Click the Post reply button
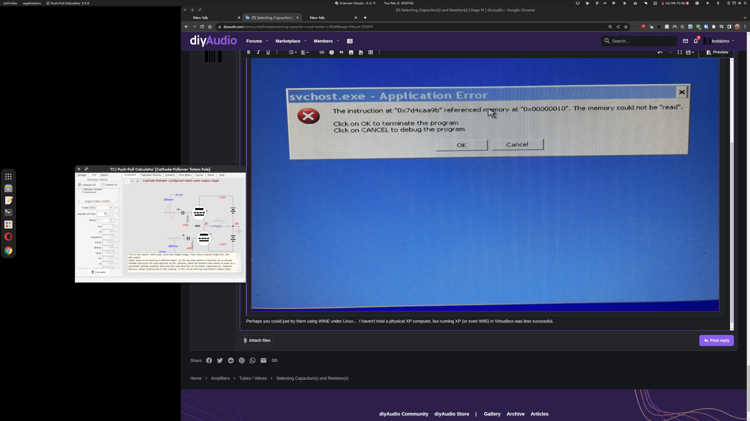 [716, 340]
